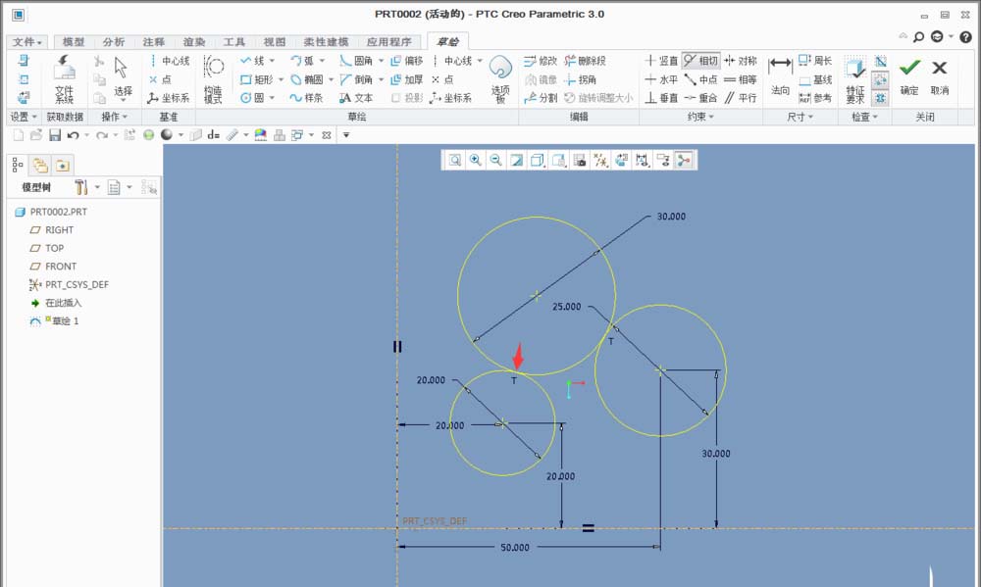Apply the 相等 (Equal) constraint
This screenshot has height=587, width=981.
pyautogui.click(x=741, y=79)
